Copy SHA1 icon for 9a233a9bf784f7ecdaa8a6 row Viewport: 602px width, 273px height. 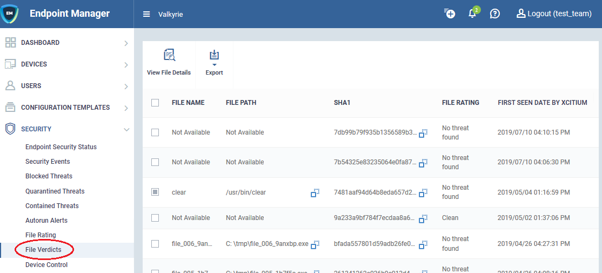pos(423,219)
